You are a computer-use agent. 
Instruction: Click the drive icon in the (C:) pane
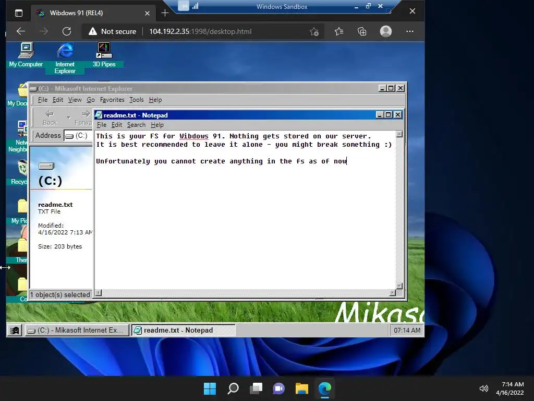pyautogui.click(x=46, y=166)
